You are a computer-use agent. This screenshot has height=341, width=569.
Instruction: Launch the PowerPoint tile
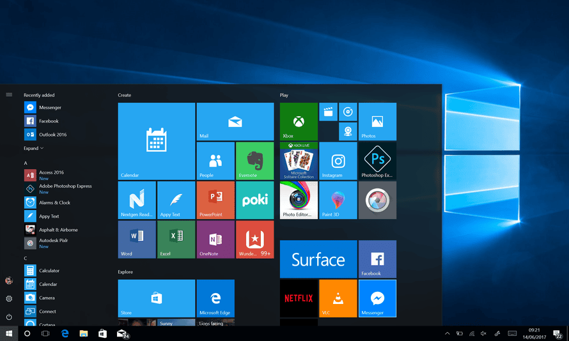click(215, 201)
